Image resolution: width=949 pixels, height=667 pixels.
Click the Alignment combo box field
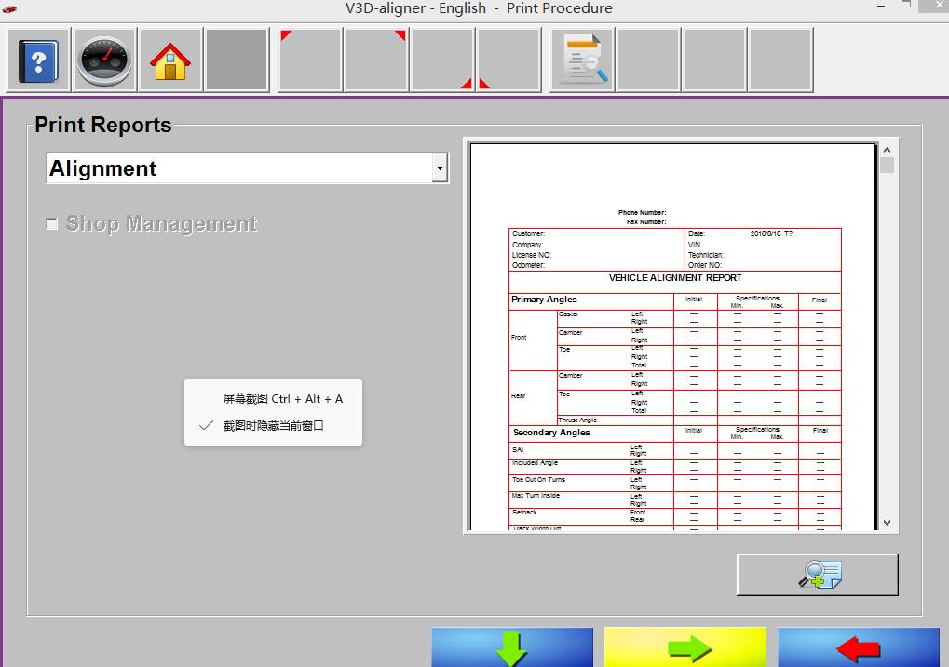pyautogui.click(x=238, y=169)
